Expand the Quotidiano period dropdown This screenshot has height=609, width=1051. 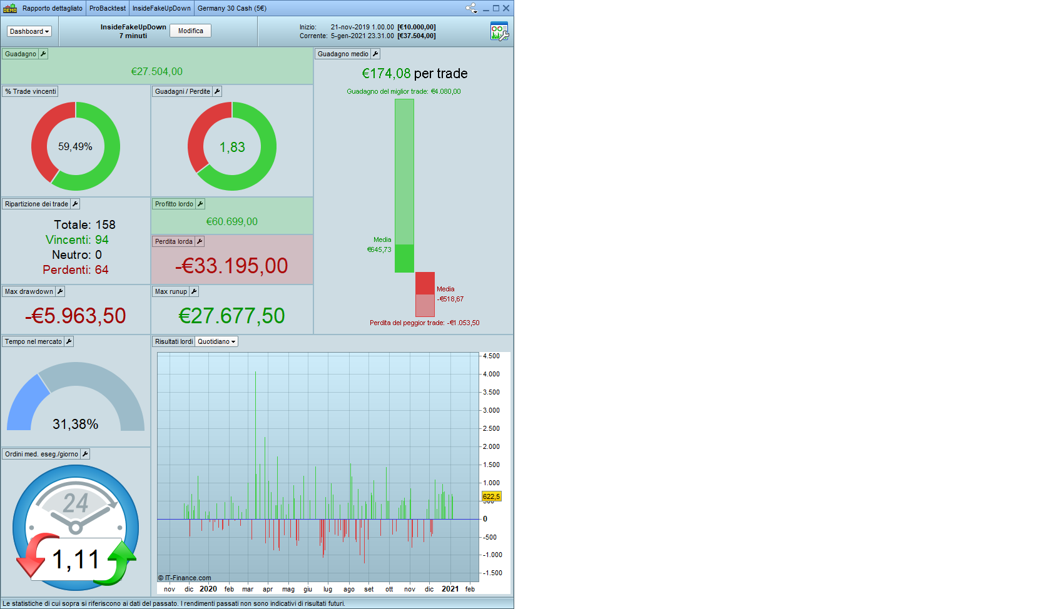tap(216, 341)
